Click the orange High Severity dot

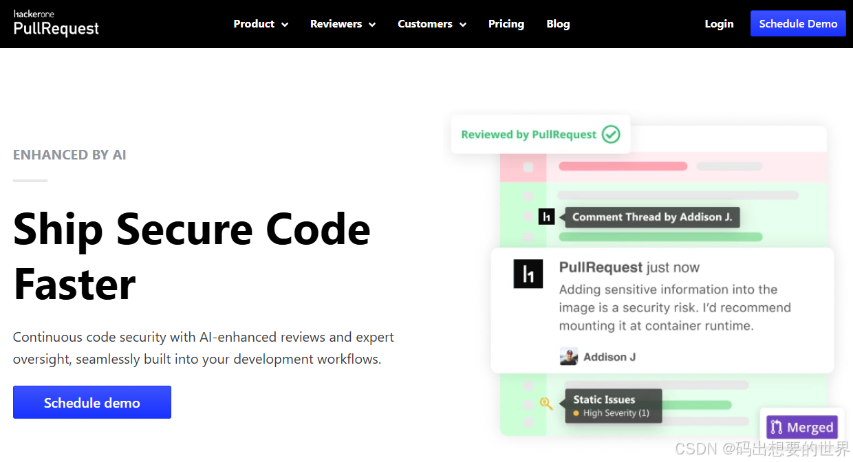[576, 413]
